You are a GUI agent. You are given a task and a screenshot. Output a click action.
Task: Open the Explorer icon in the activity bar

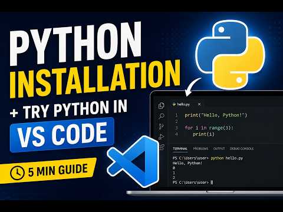point(162,105)
